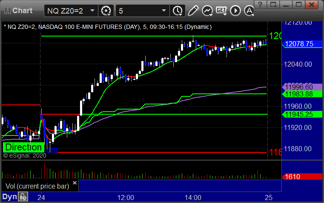Click the 11945.25 green price marker
Image resolution: width=324 pixels, height=203 pixels.
(x=302, y=114)
